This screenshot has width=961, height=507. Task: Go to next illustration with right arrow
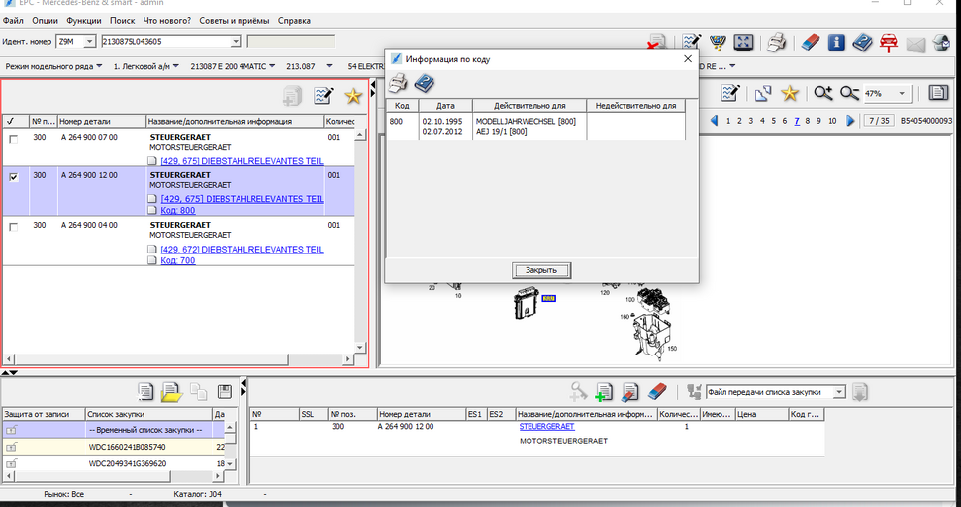[850, 120]
